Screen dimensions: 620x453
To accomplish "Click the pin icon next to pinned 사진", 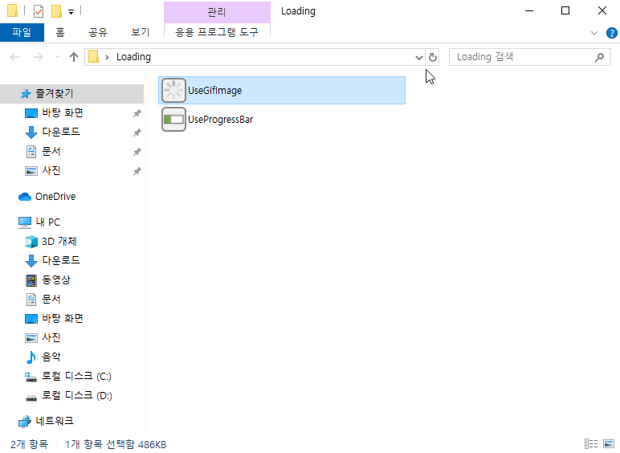I will [137, 171].
